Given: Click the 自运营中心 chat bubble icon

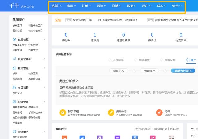Looking at the screenshot, I should tap(15, 59).
